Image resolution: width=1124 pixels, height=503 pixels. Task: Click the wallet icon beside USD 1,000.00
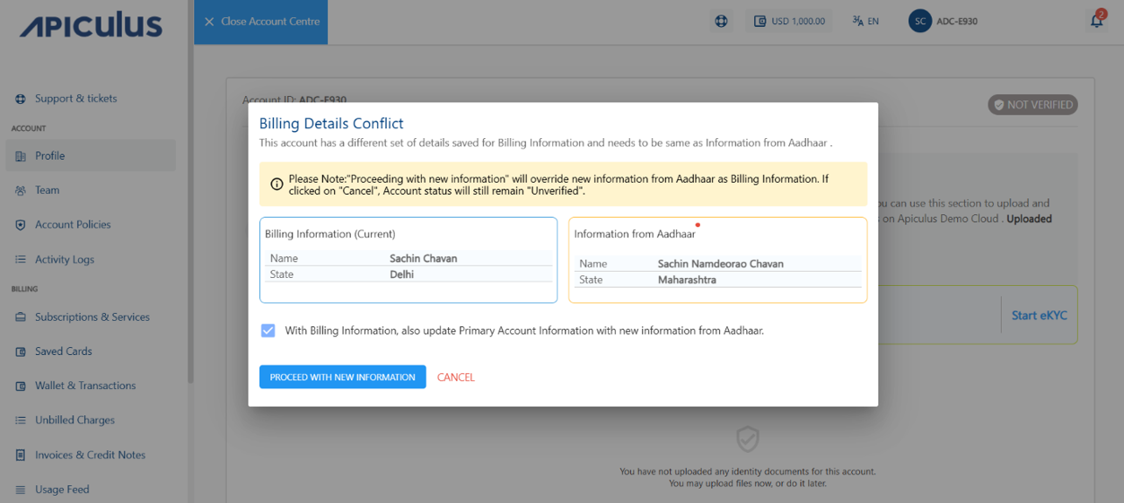click(760, 22)
